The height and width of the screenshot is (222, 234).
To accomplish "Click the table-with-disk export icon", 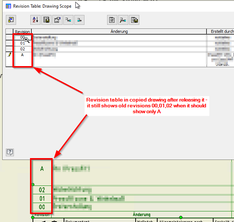I will pyautogui.click(x=46, y=20).
